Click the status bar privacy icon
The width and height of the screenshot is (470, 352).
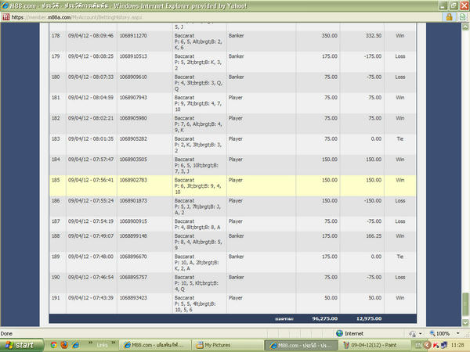point(413,333)
